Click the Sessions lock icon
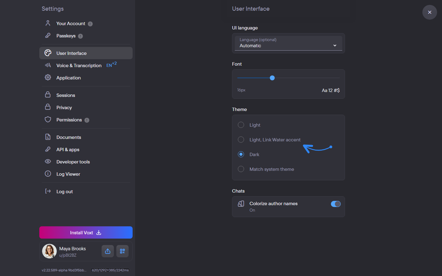442x276 pixels. pos(48,94)
